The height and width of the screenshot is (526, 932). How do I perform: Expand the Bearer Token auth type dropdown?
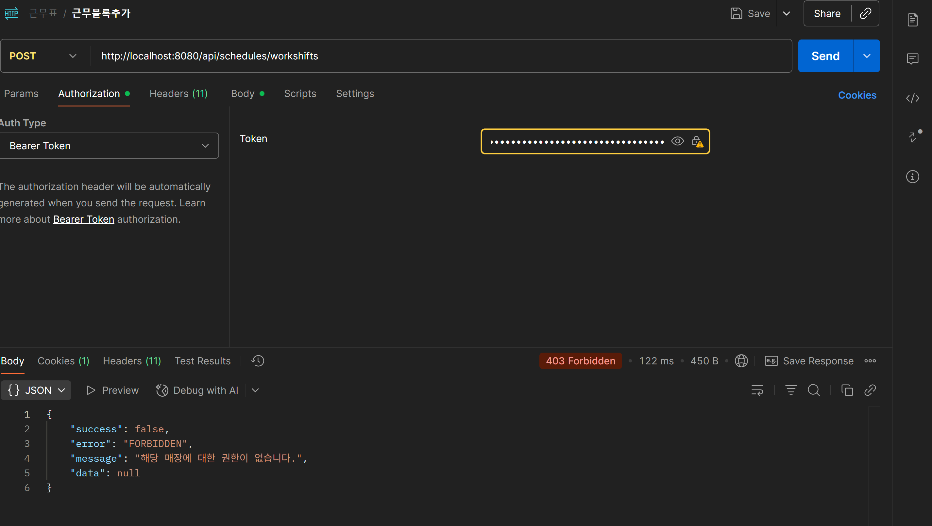(x=109, y=146)
